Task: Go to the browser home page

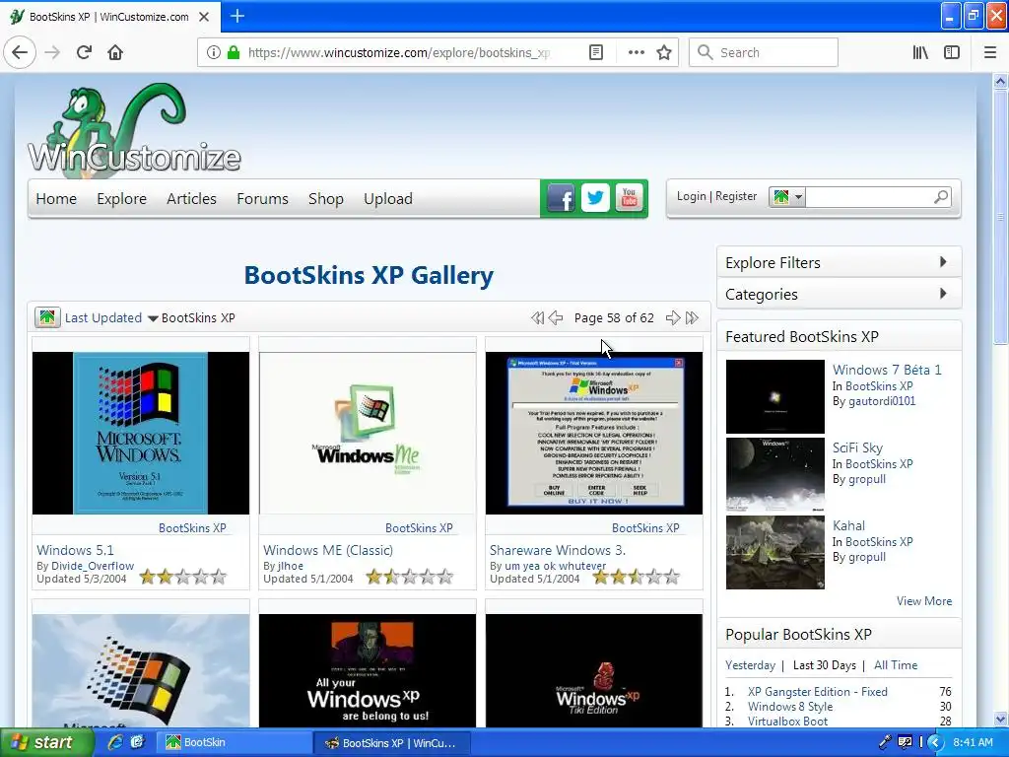Action: tap(115, 53)
